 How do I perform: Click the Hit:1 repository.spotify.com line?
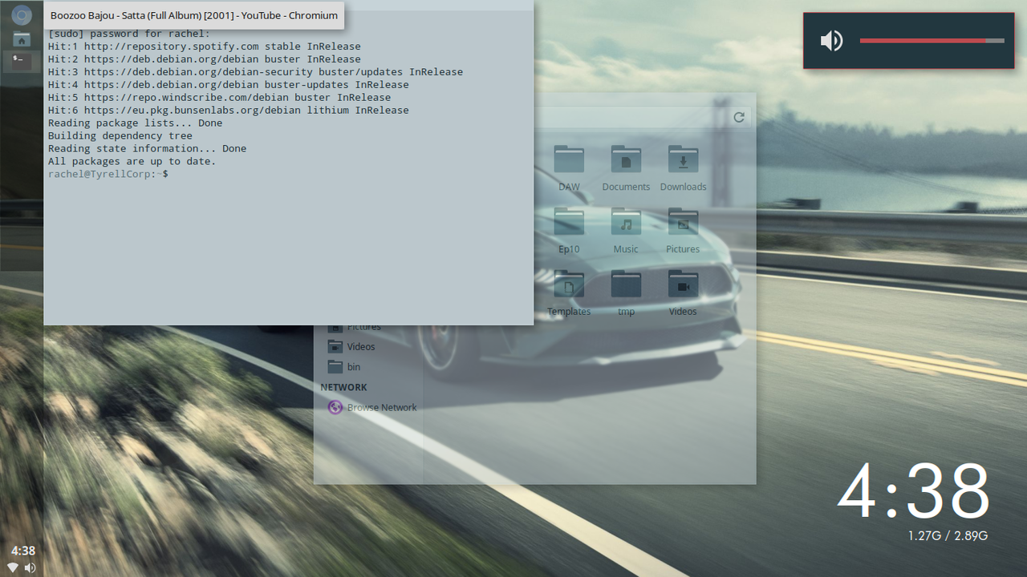204,46
